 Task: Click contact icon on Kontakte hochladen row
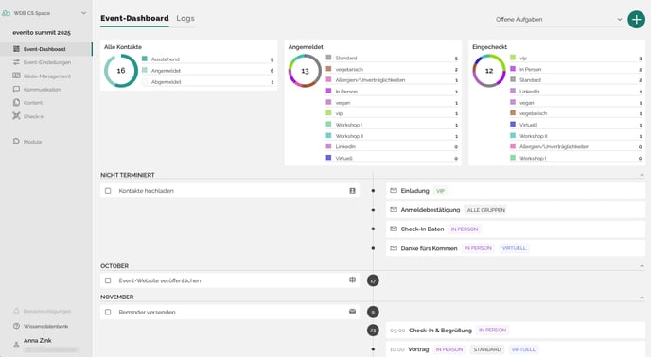(x=352, y=191)
